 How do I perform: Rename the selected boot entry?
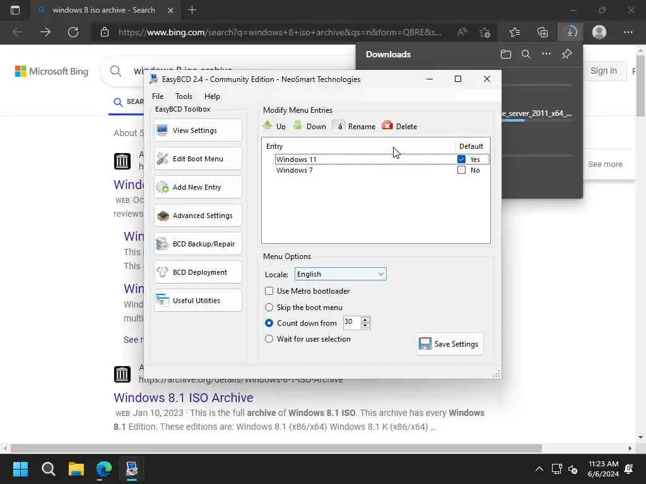coord(355,126)
